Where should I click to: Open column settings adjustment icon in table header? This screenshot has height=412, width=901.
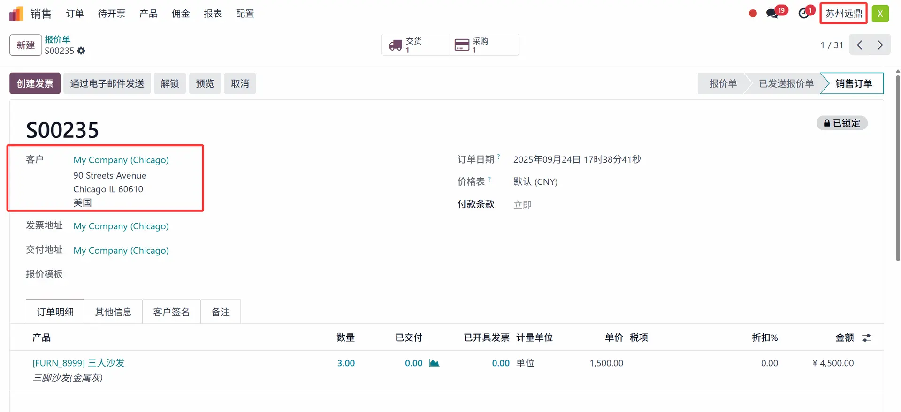[x=866, y=338]
